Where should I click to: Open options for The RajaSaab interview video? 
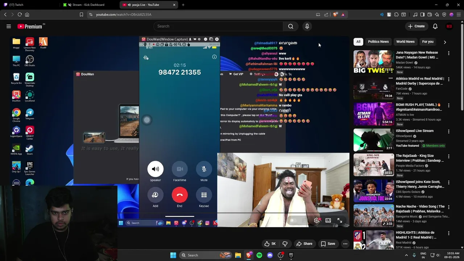[448, 157]
